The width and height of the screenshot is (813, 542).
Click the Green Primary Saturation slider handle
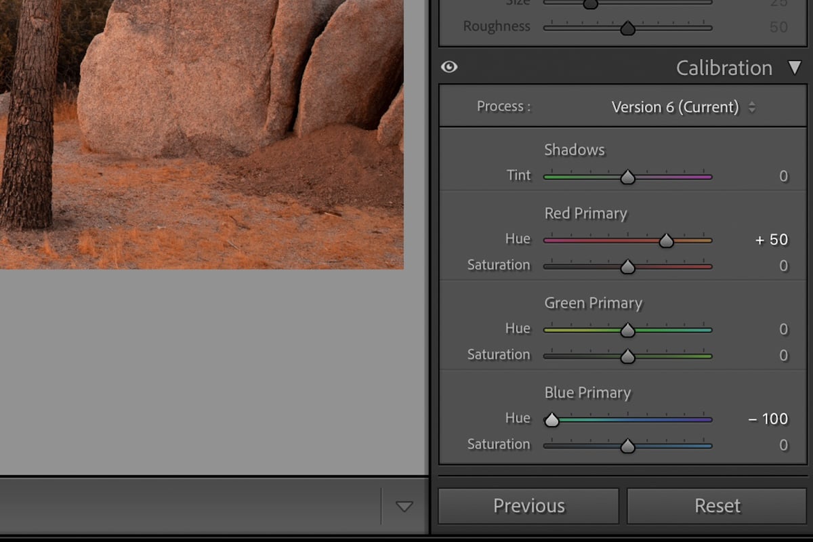628,356
